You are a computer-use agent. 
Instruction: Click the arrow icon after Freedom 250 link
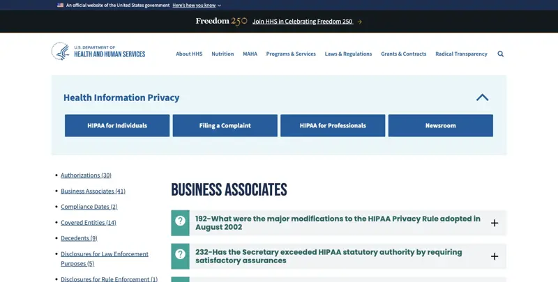359,22
